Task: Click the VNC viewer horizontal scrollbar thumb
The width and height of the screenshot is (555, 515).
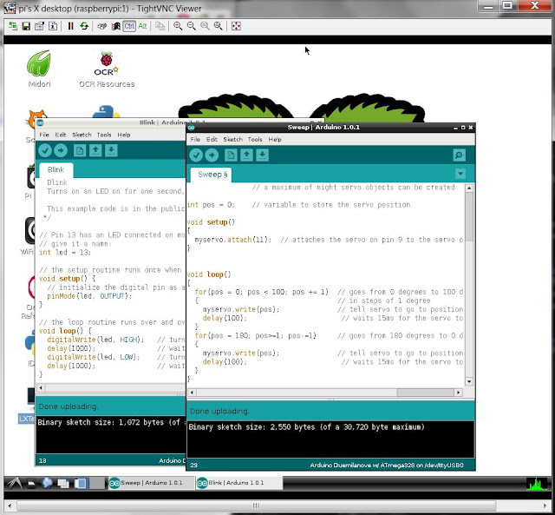Action: click(x=257, y=505)
